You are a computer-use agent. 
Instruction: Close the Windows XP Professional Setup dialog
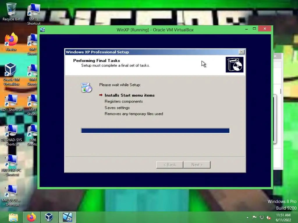[241, 52]
